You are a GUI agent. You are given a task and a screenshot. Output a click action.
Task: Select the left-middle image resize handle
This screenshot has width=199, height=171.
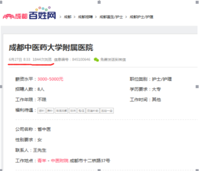pos(1,87)
